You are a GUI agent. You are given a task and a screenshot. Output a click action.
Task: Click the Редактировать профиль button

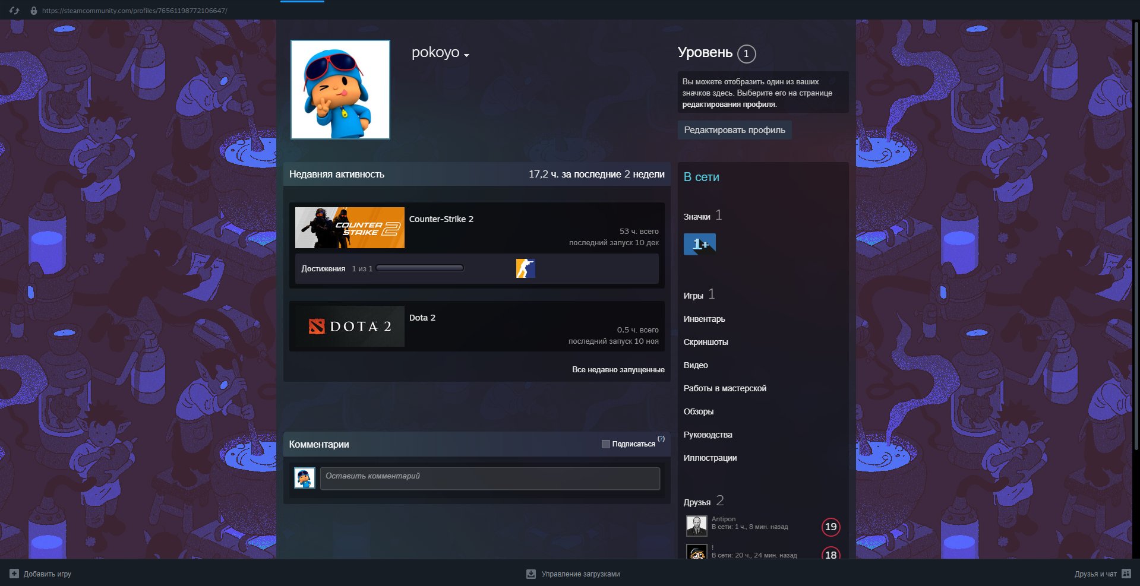click(x=734, y=130)
